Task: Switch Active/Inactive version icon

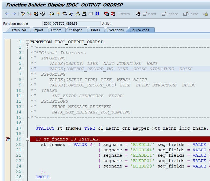Action: pyautogui.click(x=29, y=14)
